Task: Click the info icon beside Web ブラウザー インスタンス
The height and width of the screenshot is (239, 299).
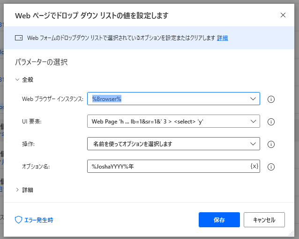Action: point(270,99)
